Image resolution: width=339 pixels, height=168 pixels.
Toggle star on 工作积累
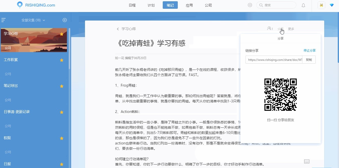62,60
